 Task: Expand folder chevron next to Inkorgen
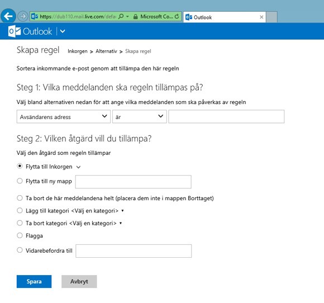pos(78,167)
